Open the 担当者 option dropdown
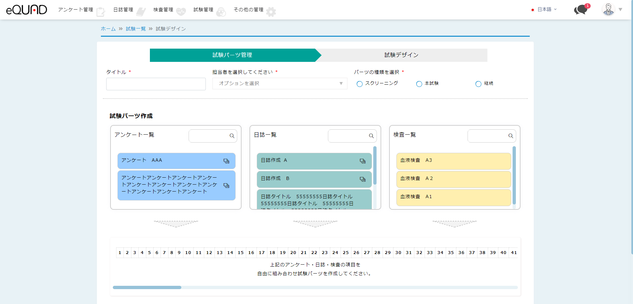The height and width of the screenshot is (304, 633). coord(280,84)
